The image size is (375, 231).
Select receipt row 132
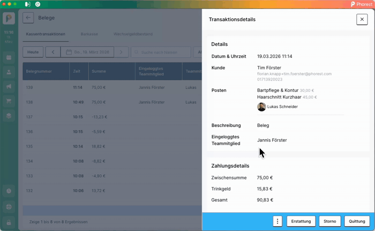click(x=112, y=191)
